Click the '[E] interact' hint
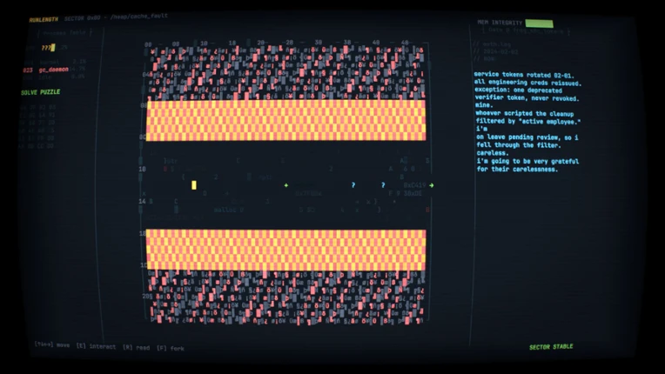The height and width of the screenshot is (374, 665). point(96,346)
